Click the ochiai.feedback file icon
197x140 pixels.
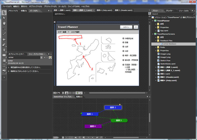pyautogui.click(x=162, y=44)
